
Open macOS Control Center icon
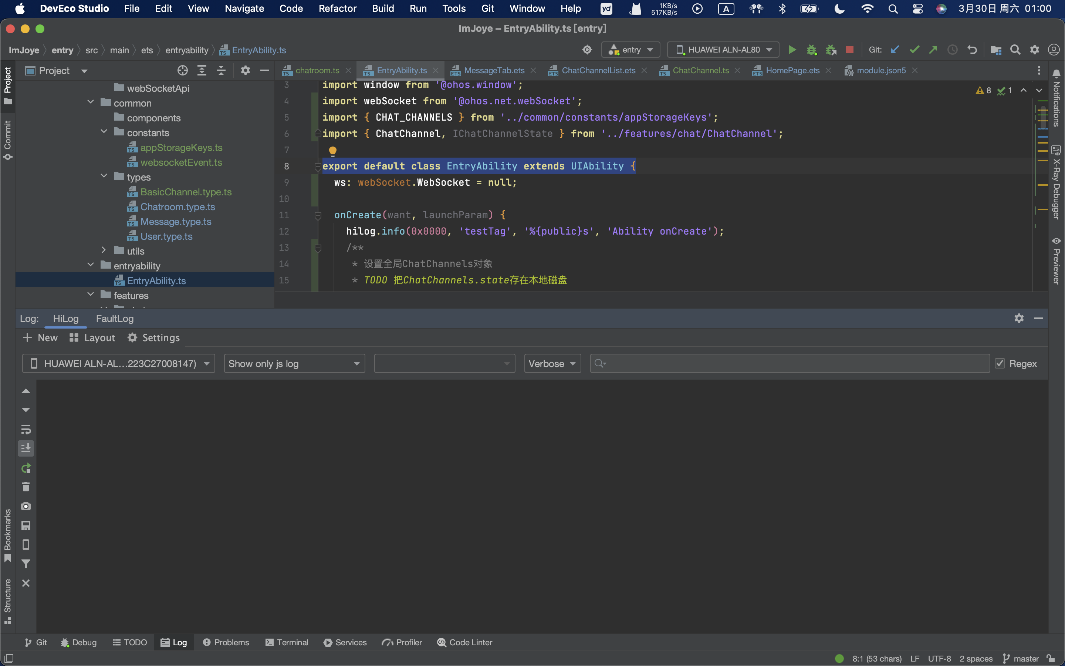917,9
